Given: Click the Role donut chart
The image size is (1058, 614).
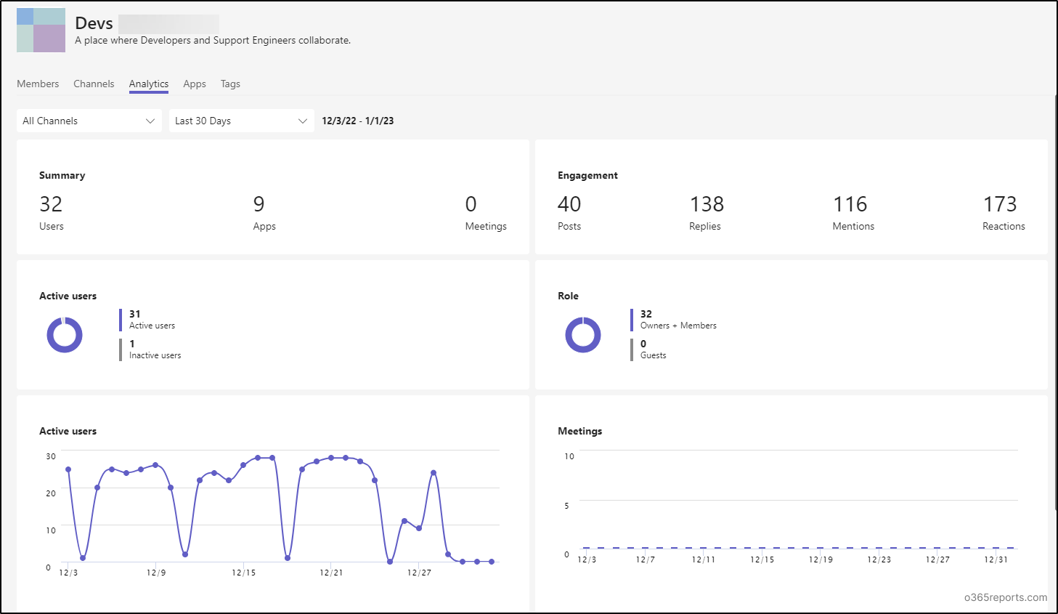Looking at the screenshot, I should coord(583,335).
